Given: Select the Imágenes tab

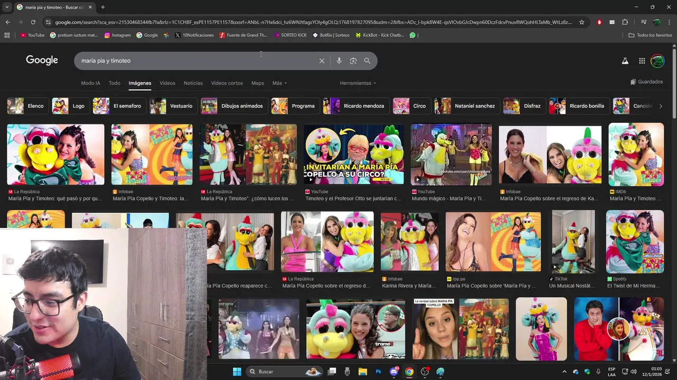Looking at the screenshot, I should coord(140,83).
